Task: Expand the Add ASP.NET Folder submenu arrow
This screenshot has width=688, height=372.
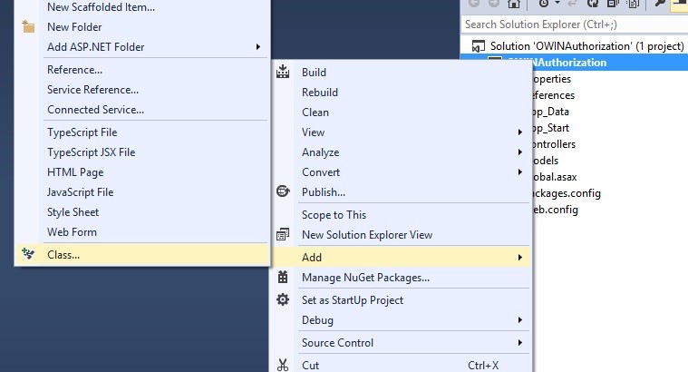Action: (x=257, y=46)
